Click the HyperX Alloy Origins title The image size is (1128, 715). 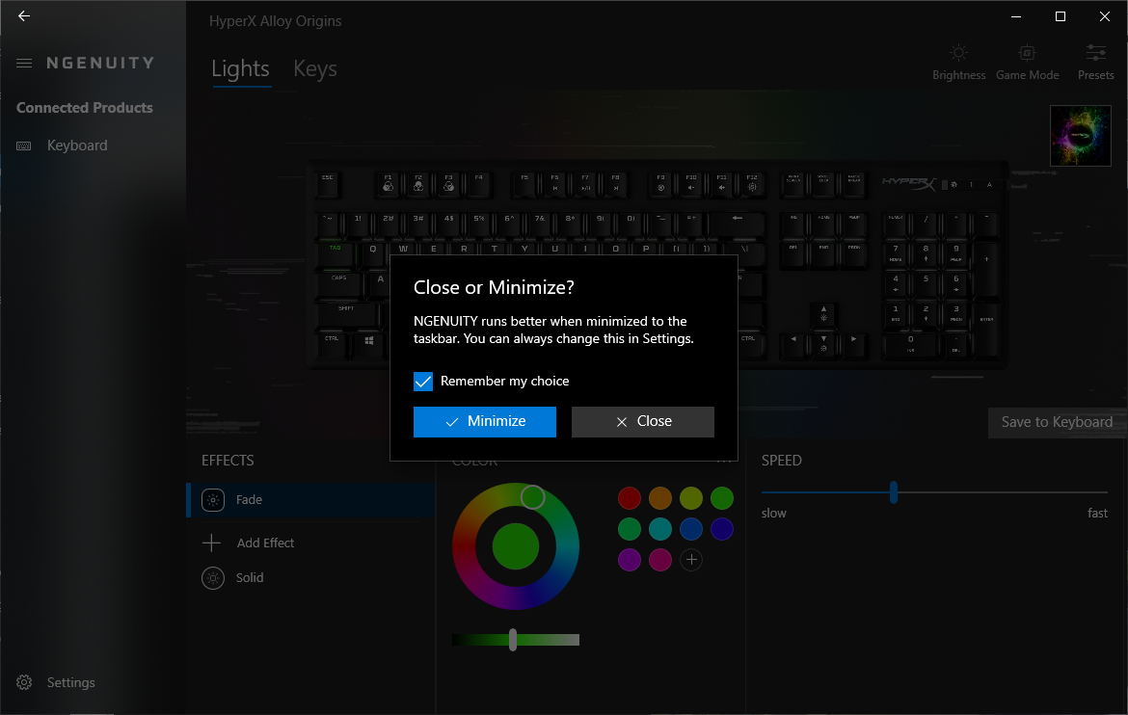tap(276, 21)
